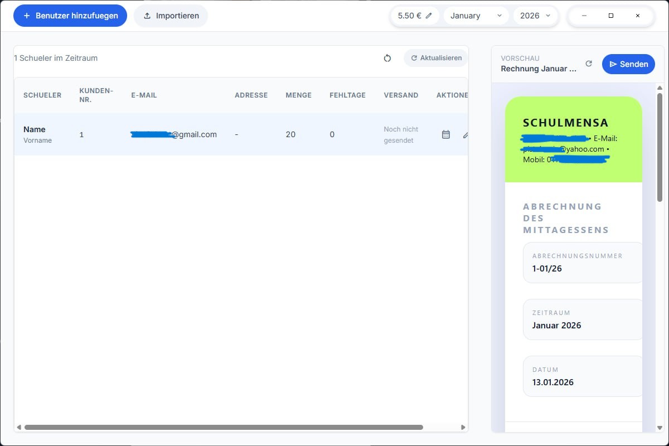The image size is (669, 446).
Task: Click the KUNDEN-NR. column header
Action: [96, 95]
